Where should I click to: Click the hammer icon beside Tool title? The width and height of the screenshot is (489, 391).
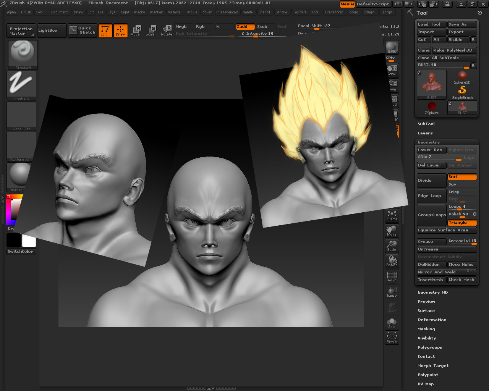point(410,13)
